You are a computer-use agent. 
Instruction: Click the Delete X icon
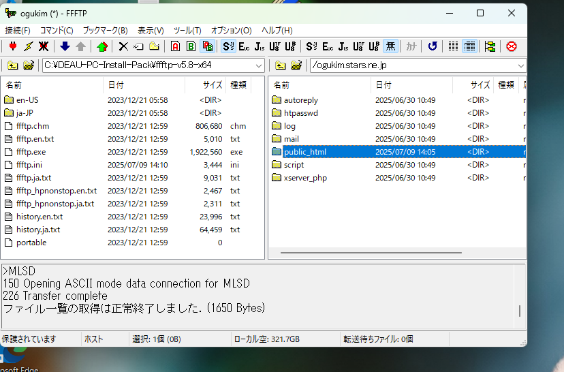coord(123,46)
